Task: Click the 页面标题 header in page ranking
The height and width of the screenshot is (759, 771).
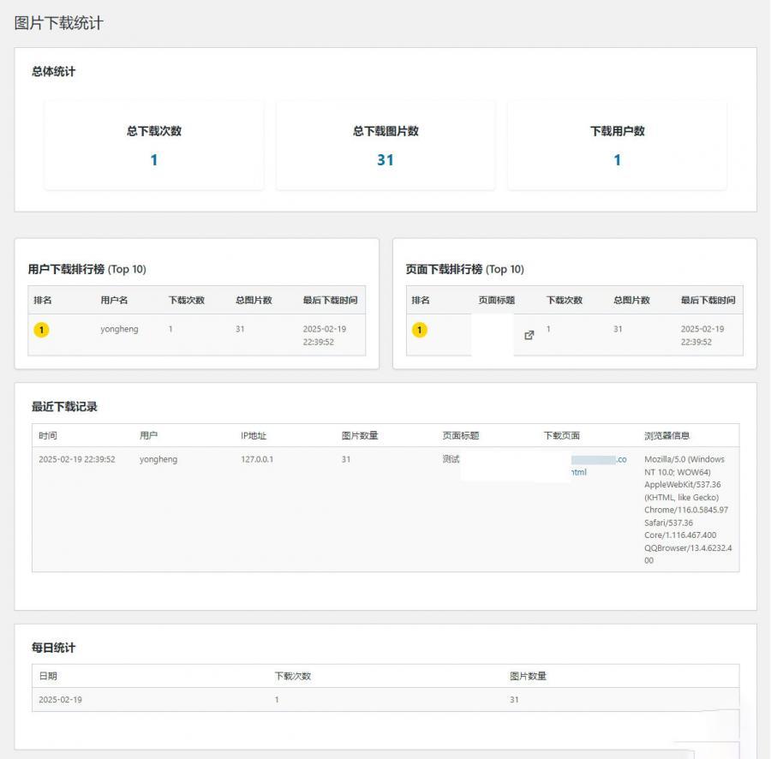Action: pos(497,300)
